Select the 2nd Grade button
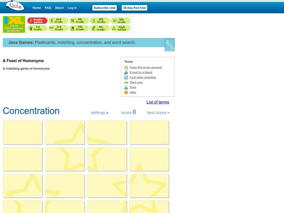The width and height of the screenshot is (284, 213). point(58,21)
